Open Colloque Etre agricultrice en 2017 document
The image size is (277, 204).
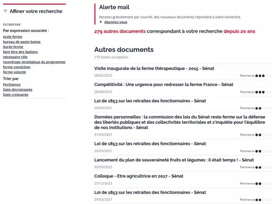click(138, 176)
